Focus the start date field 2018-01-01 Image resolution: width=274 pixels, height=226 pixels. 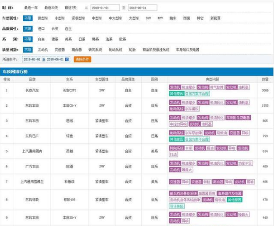105,8
